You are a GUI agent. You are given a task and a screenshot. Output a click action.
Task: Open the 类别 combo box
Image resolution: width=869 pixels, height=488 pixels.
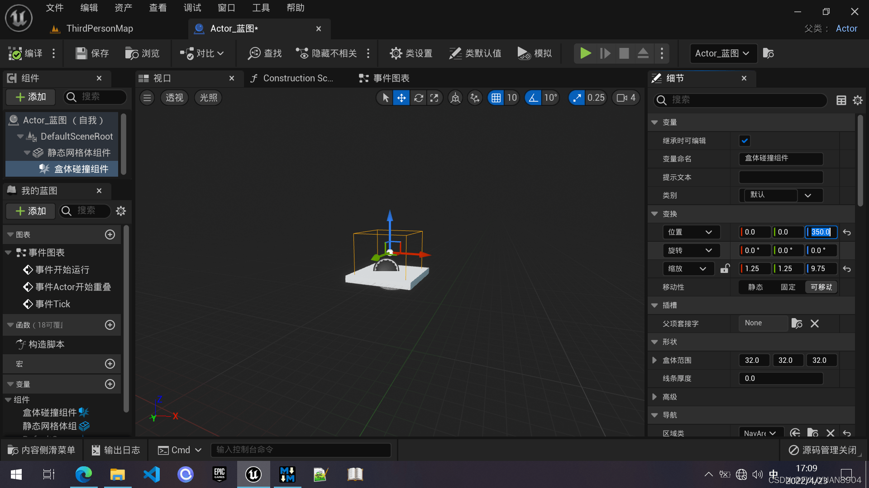[x=781, y=195]
